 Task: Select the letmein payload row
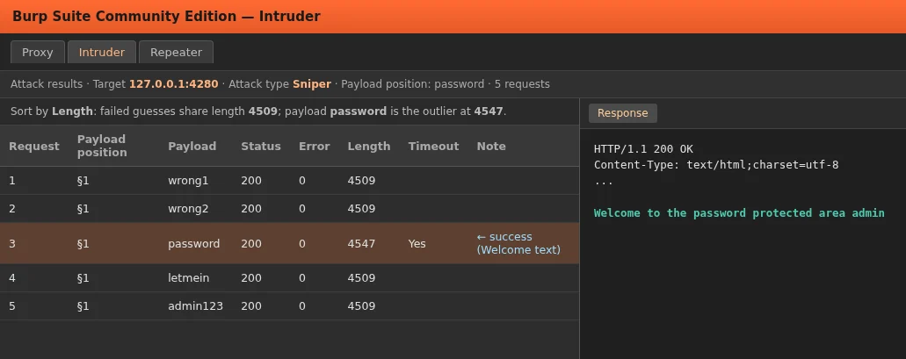289,277
